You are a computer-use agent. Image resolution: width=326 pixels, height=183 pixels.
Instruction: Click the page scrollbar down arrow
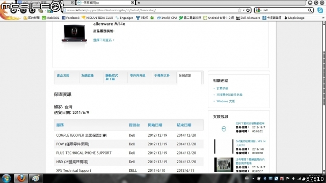[324, 171]
